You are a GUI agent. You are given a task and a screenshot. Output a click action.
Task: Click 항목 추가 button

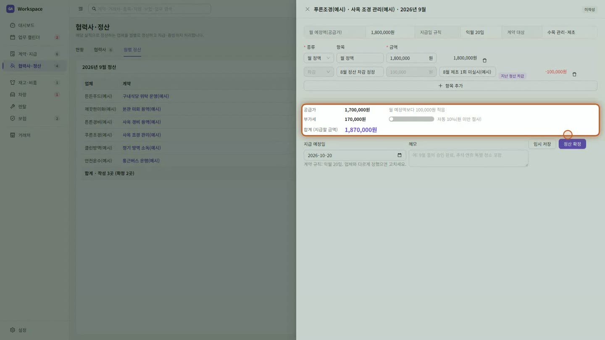click(x=450, y=86)
